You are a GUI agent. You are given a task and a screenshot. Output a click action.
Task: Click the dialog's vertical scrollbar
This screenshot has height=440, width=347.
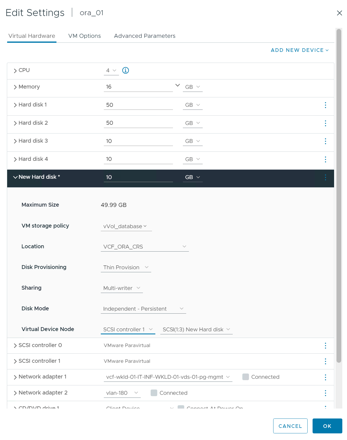[339, 193]
